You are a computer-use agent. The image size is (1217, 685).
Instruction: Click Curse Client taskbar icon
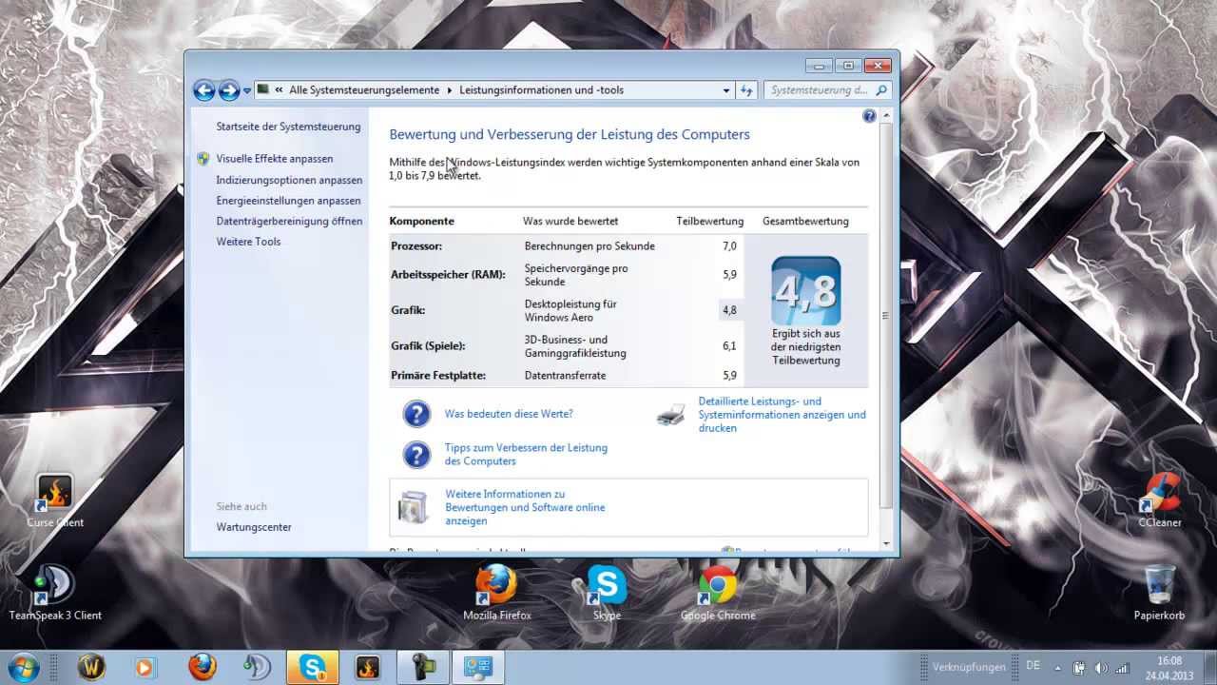pos(368,667)
